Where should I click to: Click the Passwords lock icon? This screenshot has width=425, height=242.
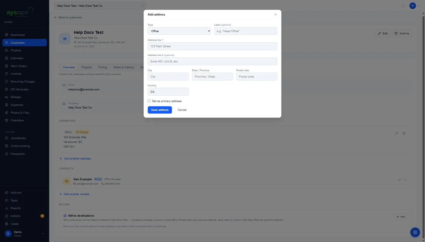(x=7, y=154)
